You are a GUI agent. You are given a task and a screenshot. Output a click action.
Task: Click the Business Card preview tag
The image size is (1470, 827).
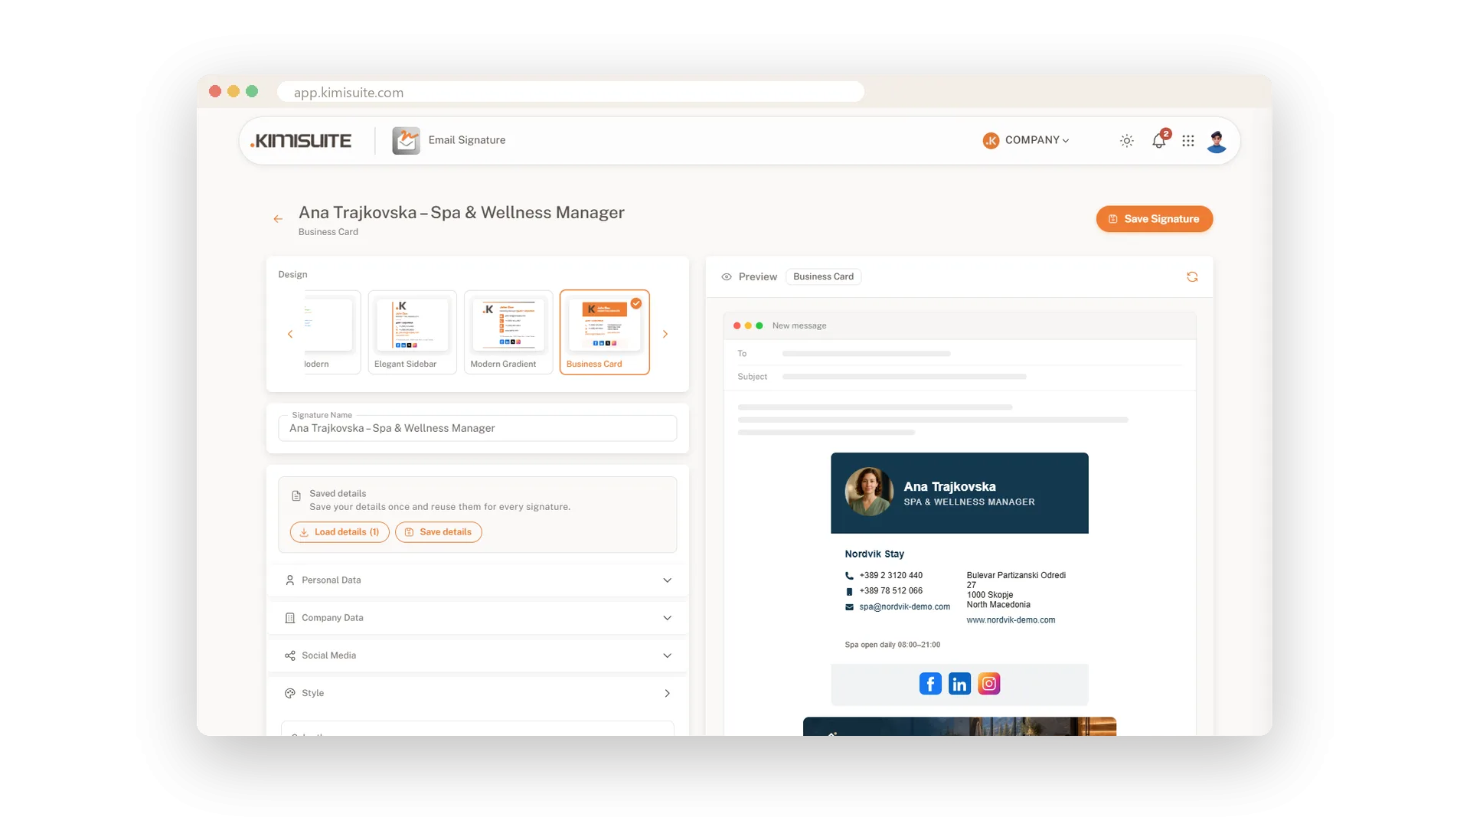(823, 276)
